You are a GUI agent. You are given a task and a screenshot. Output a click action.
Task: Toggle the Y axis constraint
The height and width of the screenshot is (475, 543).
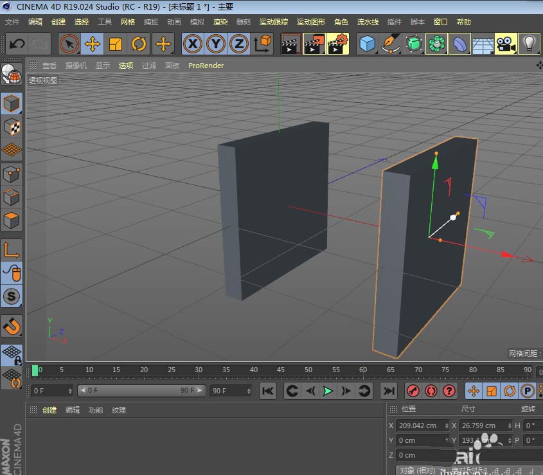click(216, 44)
